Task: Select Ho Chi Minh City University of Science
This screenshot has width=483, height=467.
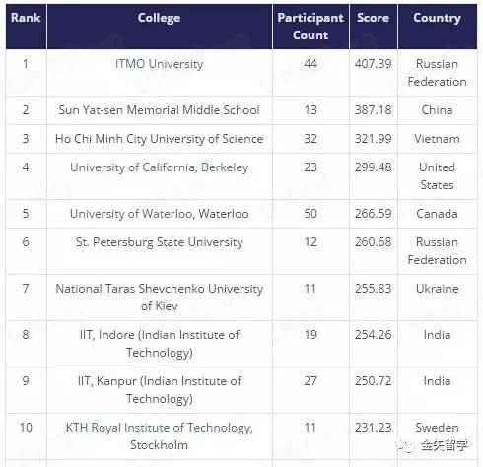Action: pyautogui.click(x=159, y=139)
